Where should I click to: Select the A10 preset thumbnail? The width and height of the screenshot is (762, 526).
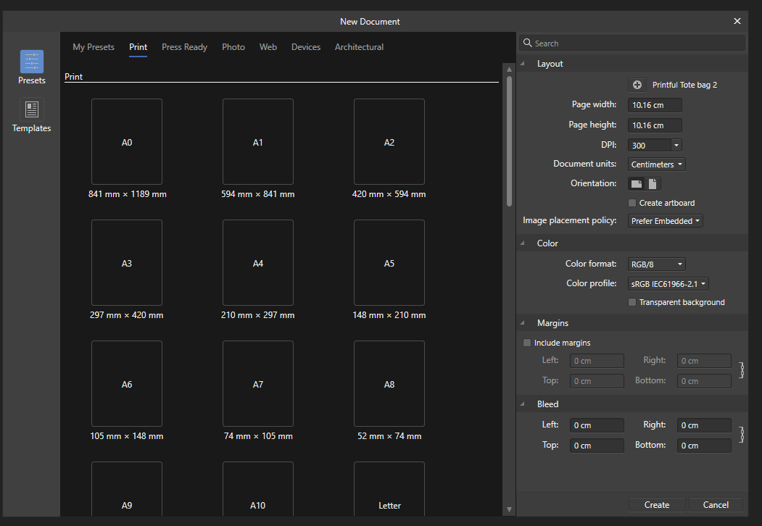tap(258, 488)
